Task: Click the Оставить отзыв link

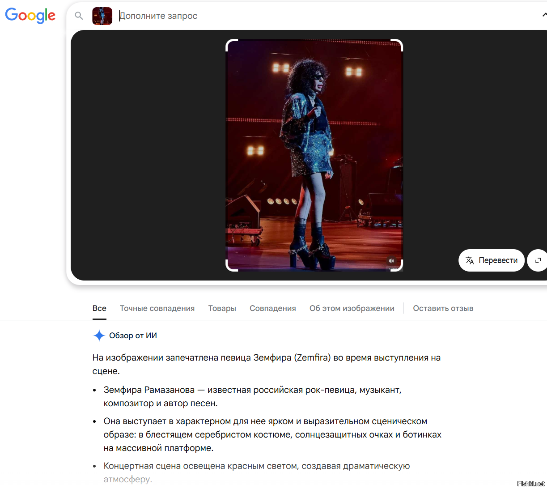Action: (443, 308)
